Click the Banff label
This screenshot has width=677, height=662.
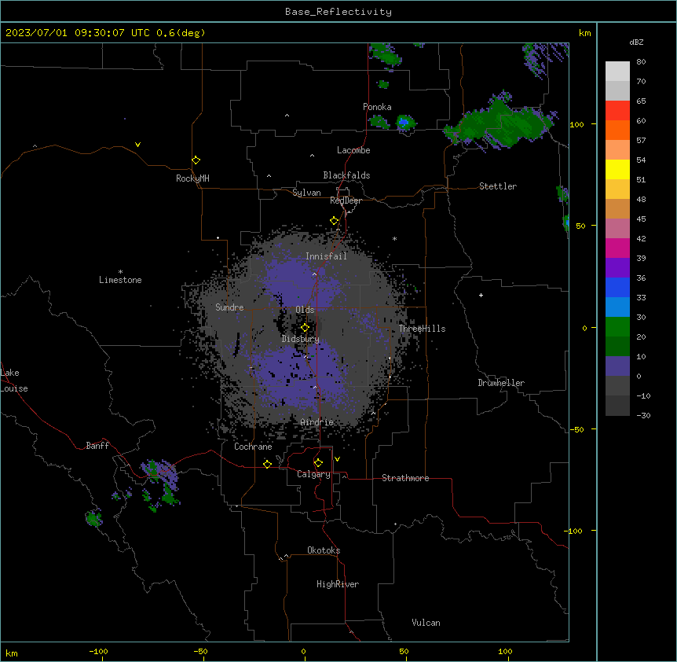coord(97,446)
